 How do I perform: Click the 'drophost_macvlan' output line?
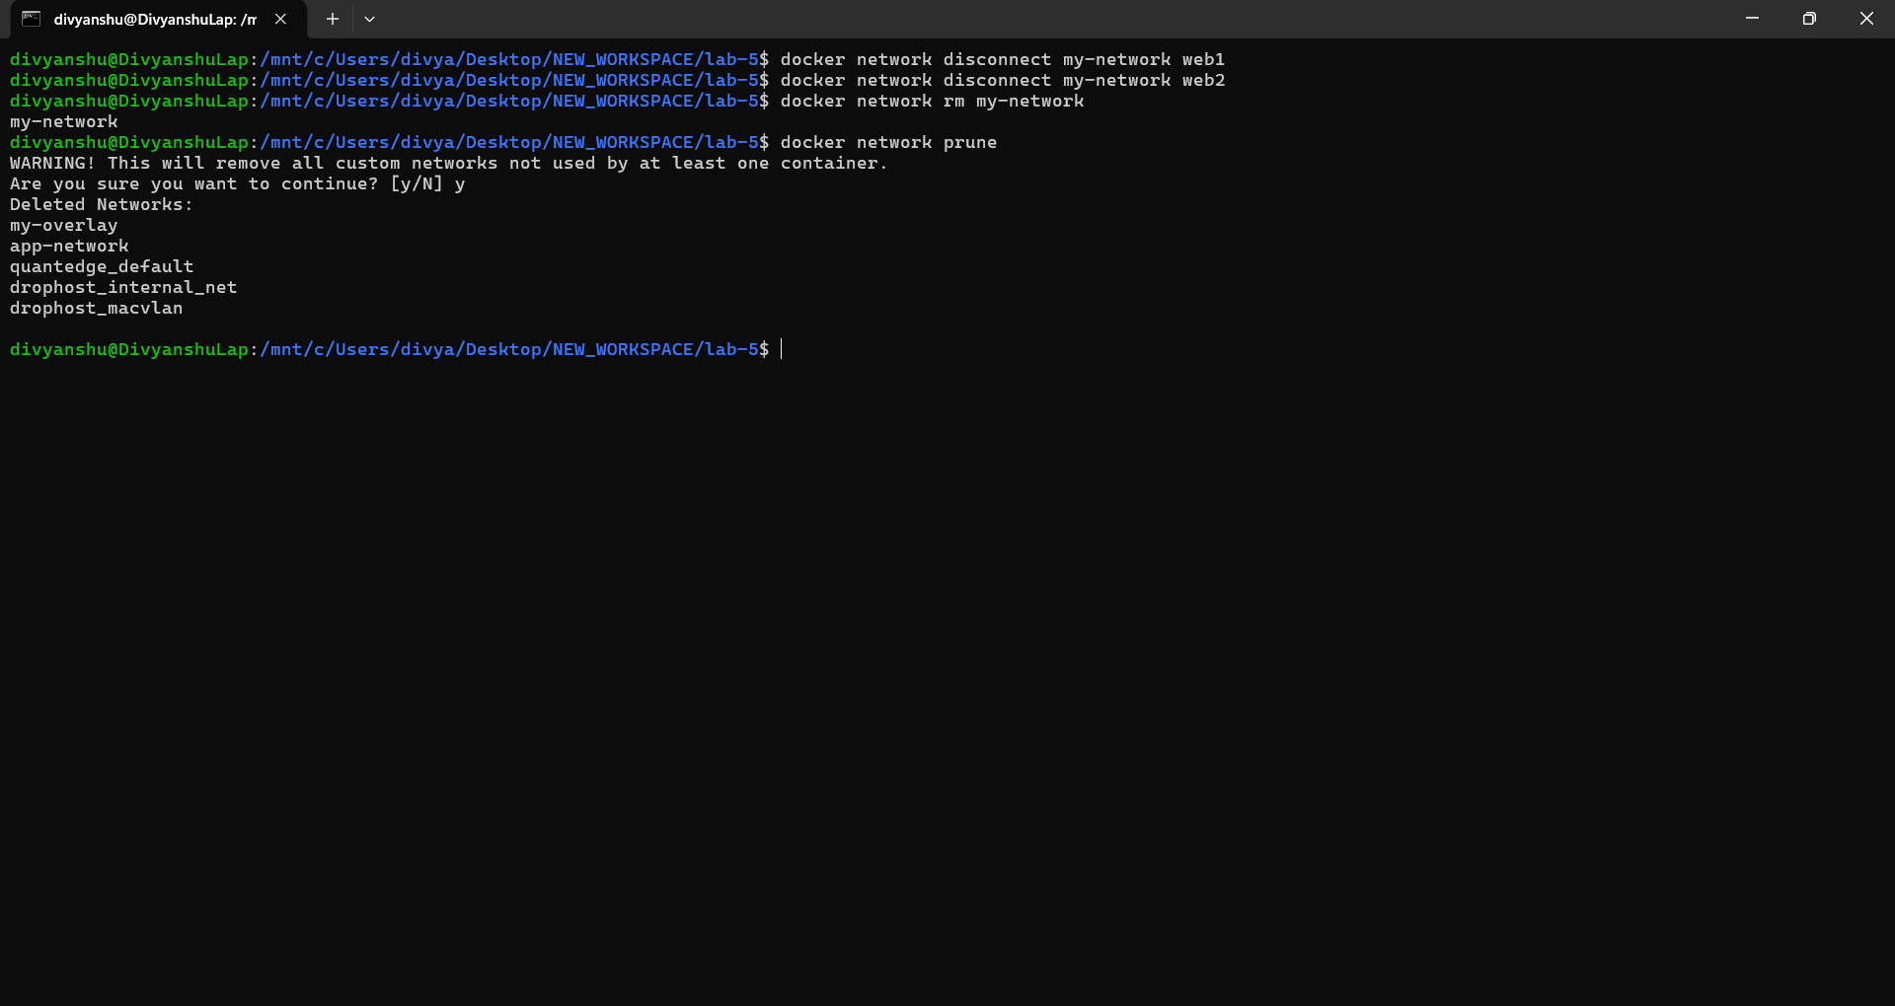coord(96,309)
